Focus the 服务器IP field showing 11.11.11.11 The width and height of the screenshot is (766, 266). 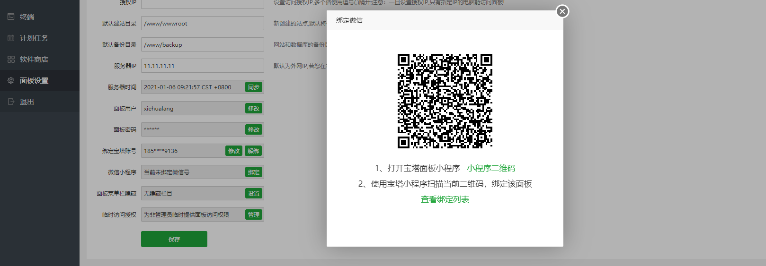tap(203, 66)
